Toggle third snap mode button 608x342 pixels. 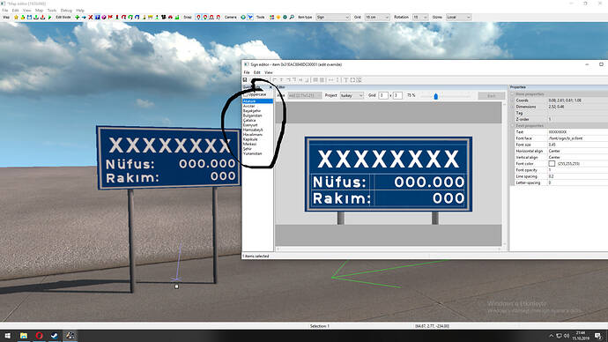pyautogui.click(x=211, y=17)
